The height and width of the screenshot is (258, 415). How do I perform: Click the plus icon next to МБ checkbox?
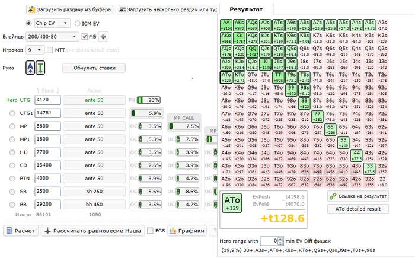point(103,37)
